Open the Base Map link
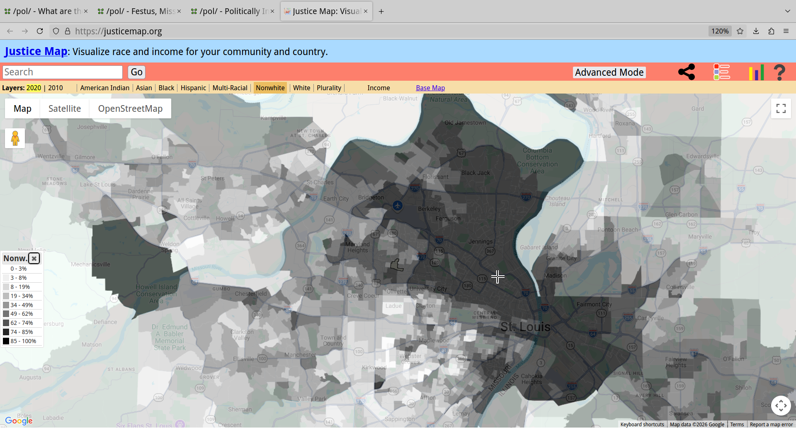 430,88
